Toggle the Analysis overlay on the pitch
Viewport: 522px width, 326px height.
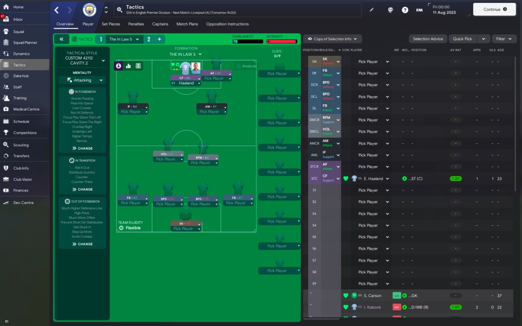[x=246, y=66]
